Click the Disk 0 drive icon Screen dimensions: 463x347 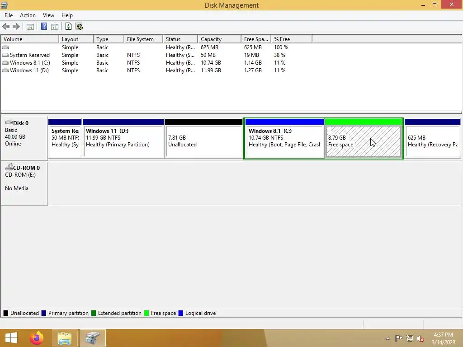[9, 122]
